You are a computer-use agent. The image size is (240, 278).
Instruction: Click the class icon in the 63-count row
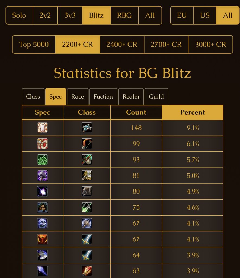(87, 271)
